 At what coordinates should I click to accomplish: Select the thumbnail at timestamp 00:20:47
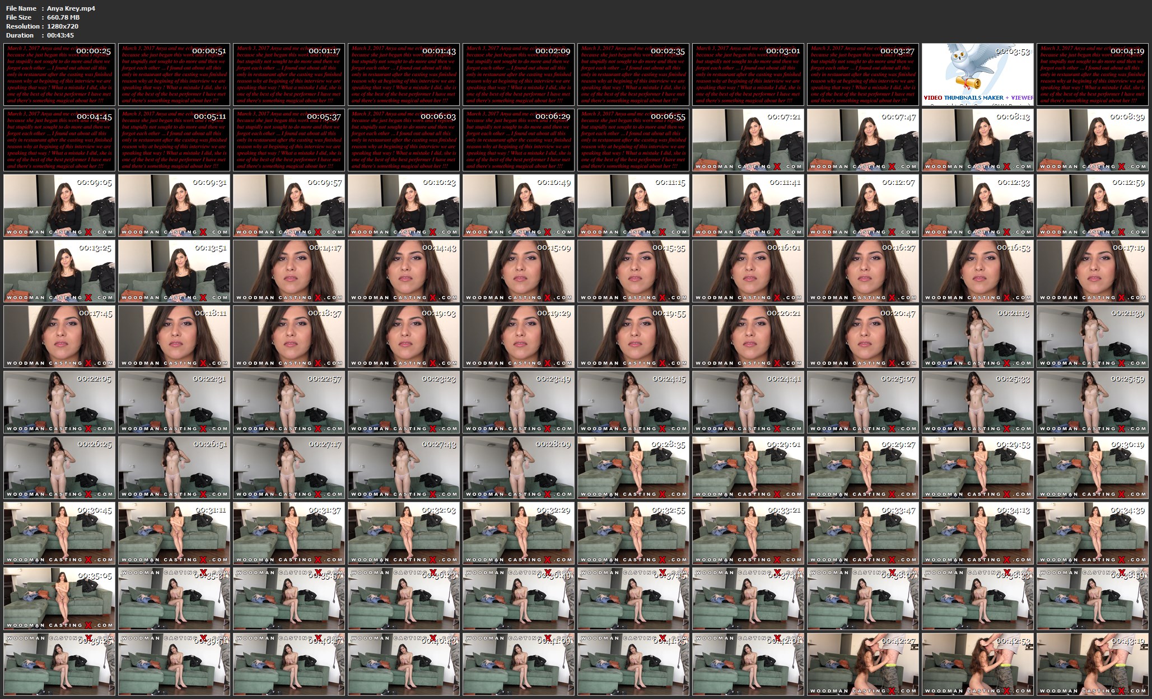tap(863, 337)
